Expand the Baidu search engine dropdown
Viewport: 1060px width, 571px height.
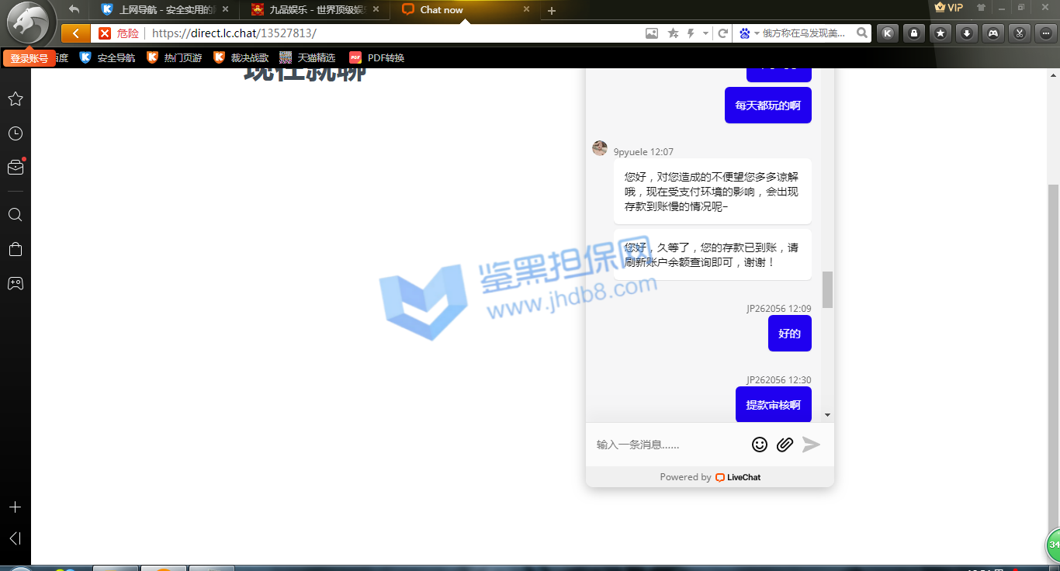tap(748, 33)
